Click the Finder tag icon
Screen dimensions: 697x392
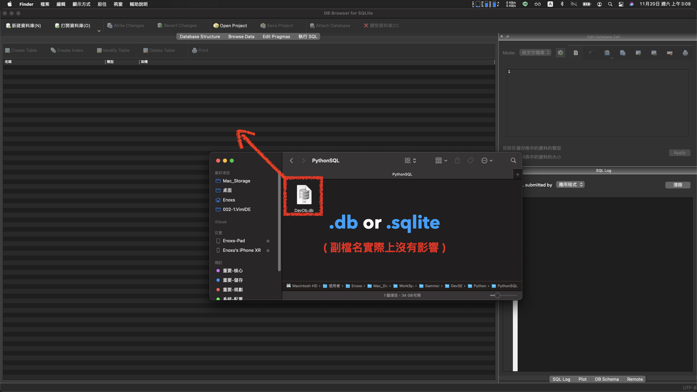click(470, 160)
